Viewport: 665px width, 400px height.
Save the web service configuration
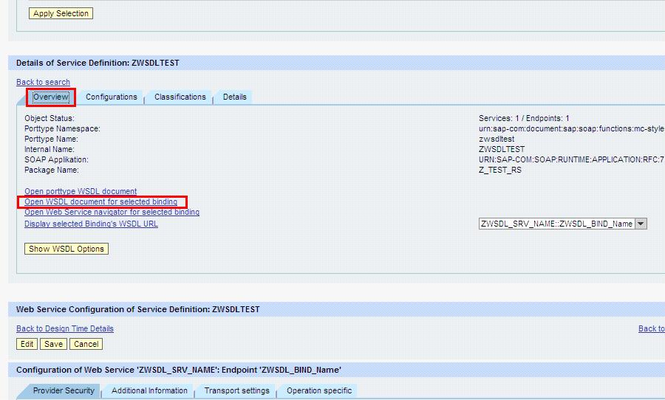53,344
